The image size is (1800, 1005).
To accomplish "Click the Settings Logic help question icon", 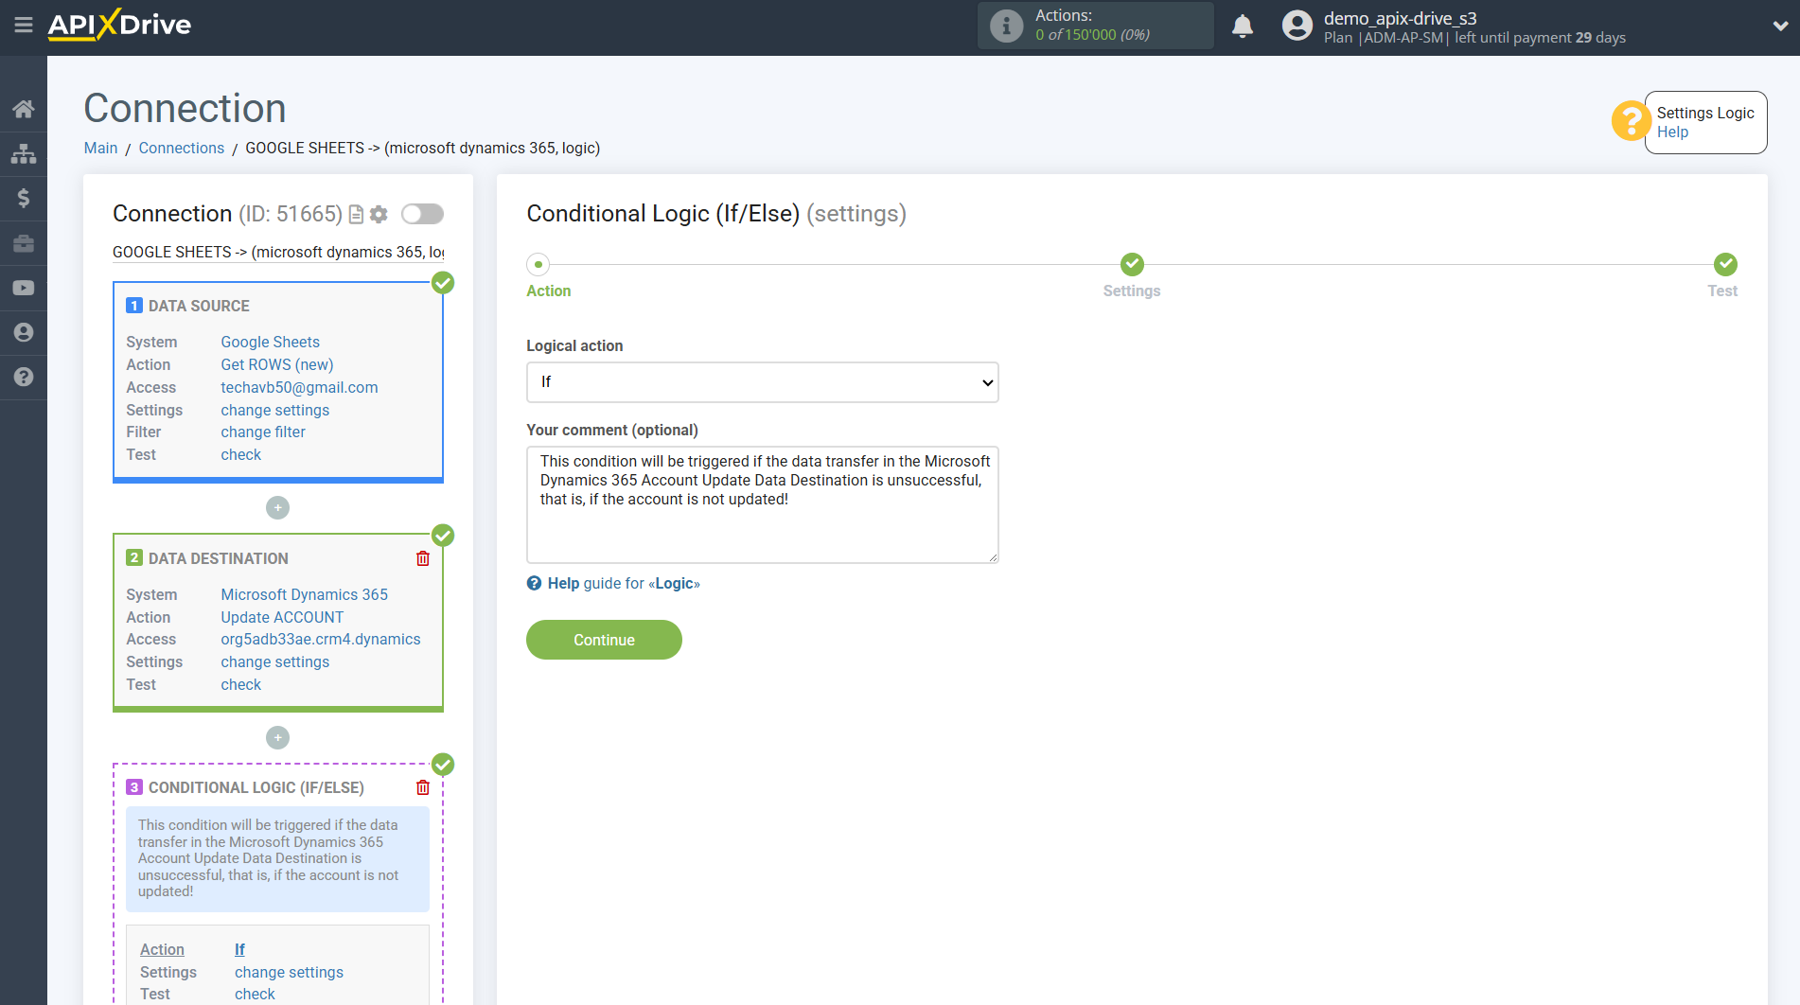I will click(1631, 121).
